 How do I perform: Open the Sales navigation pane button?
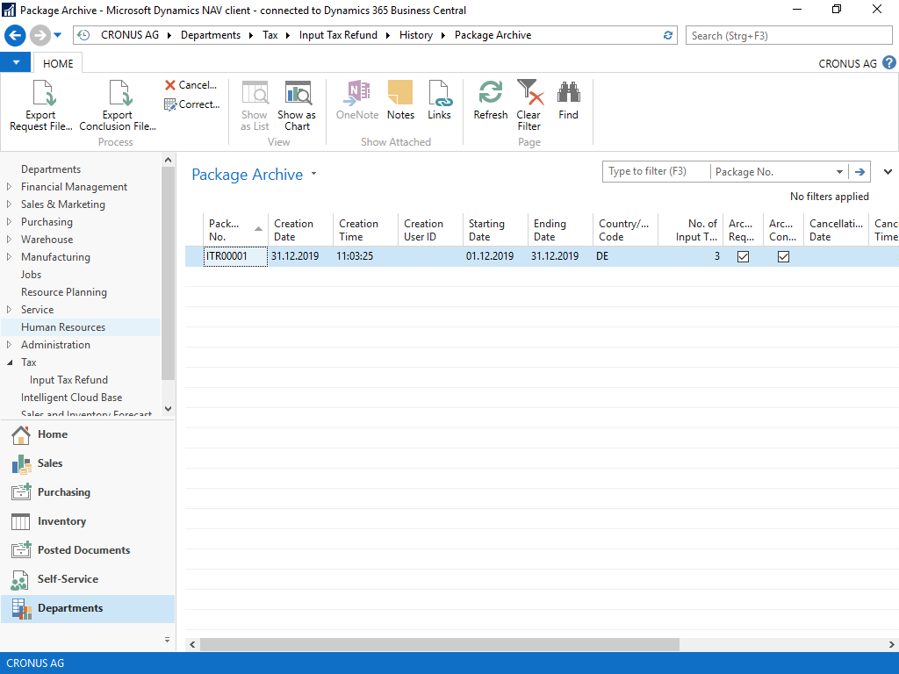pos(87,463)
